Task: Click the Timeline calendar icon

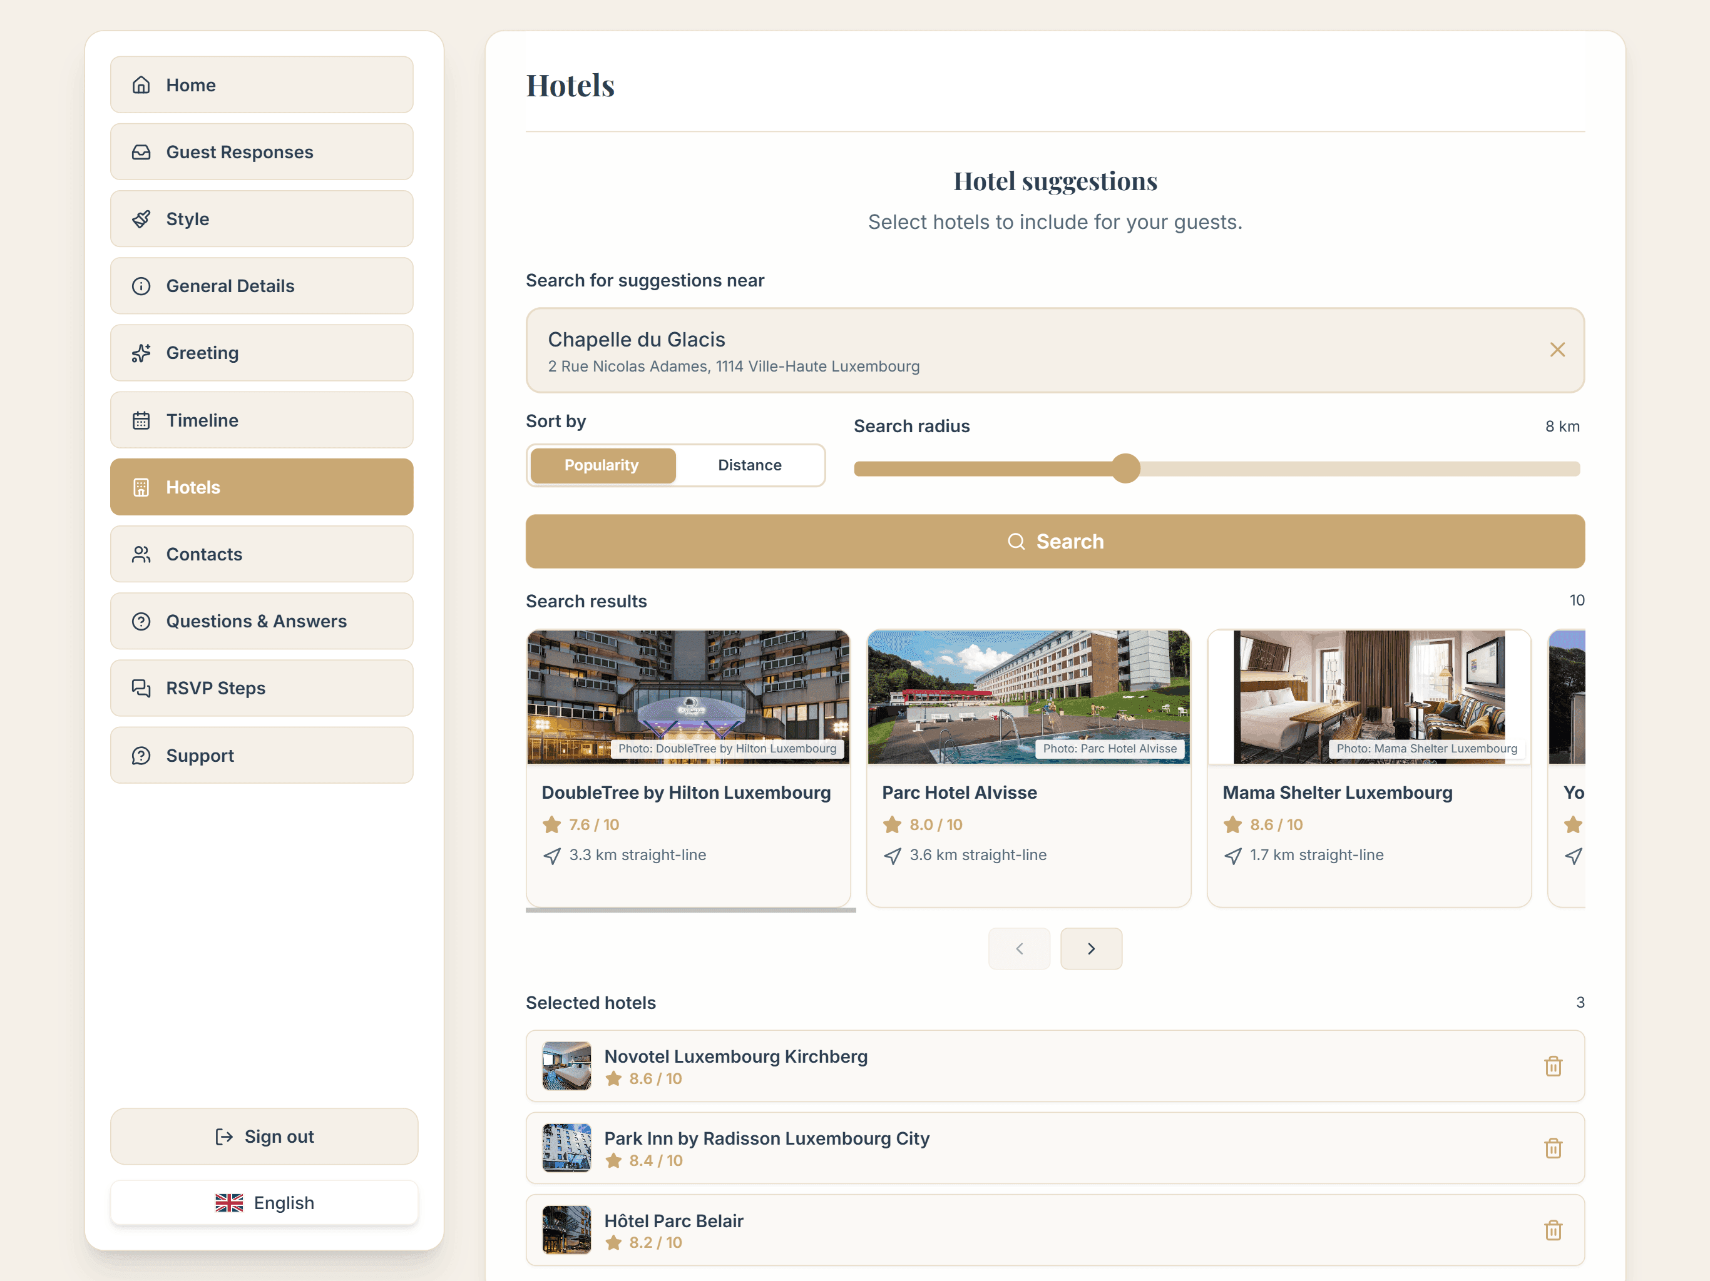Action: pos(141,420)
